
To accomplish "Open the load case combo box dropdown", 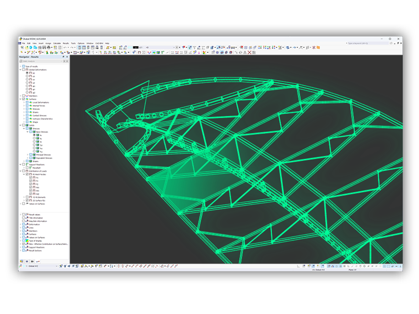I will (x=174, y=48).
